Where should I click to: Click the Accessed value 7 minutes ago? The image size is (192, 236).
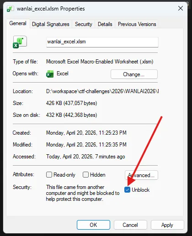[85, 157]
